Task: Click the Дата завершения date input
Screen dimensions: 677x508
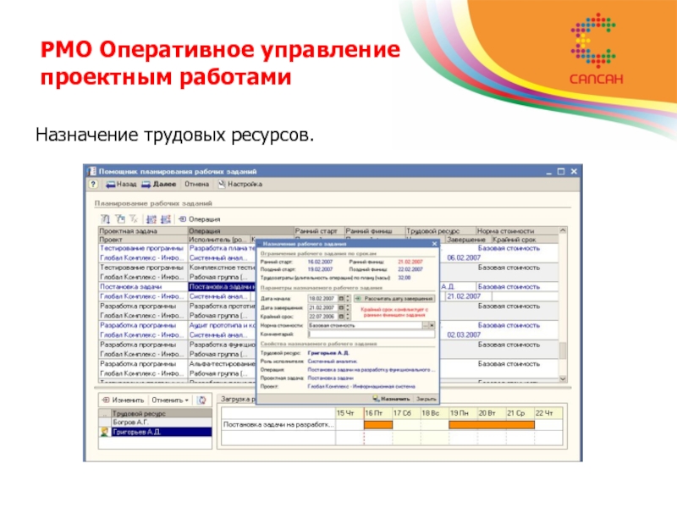Action: [x=322, y=307]
